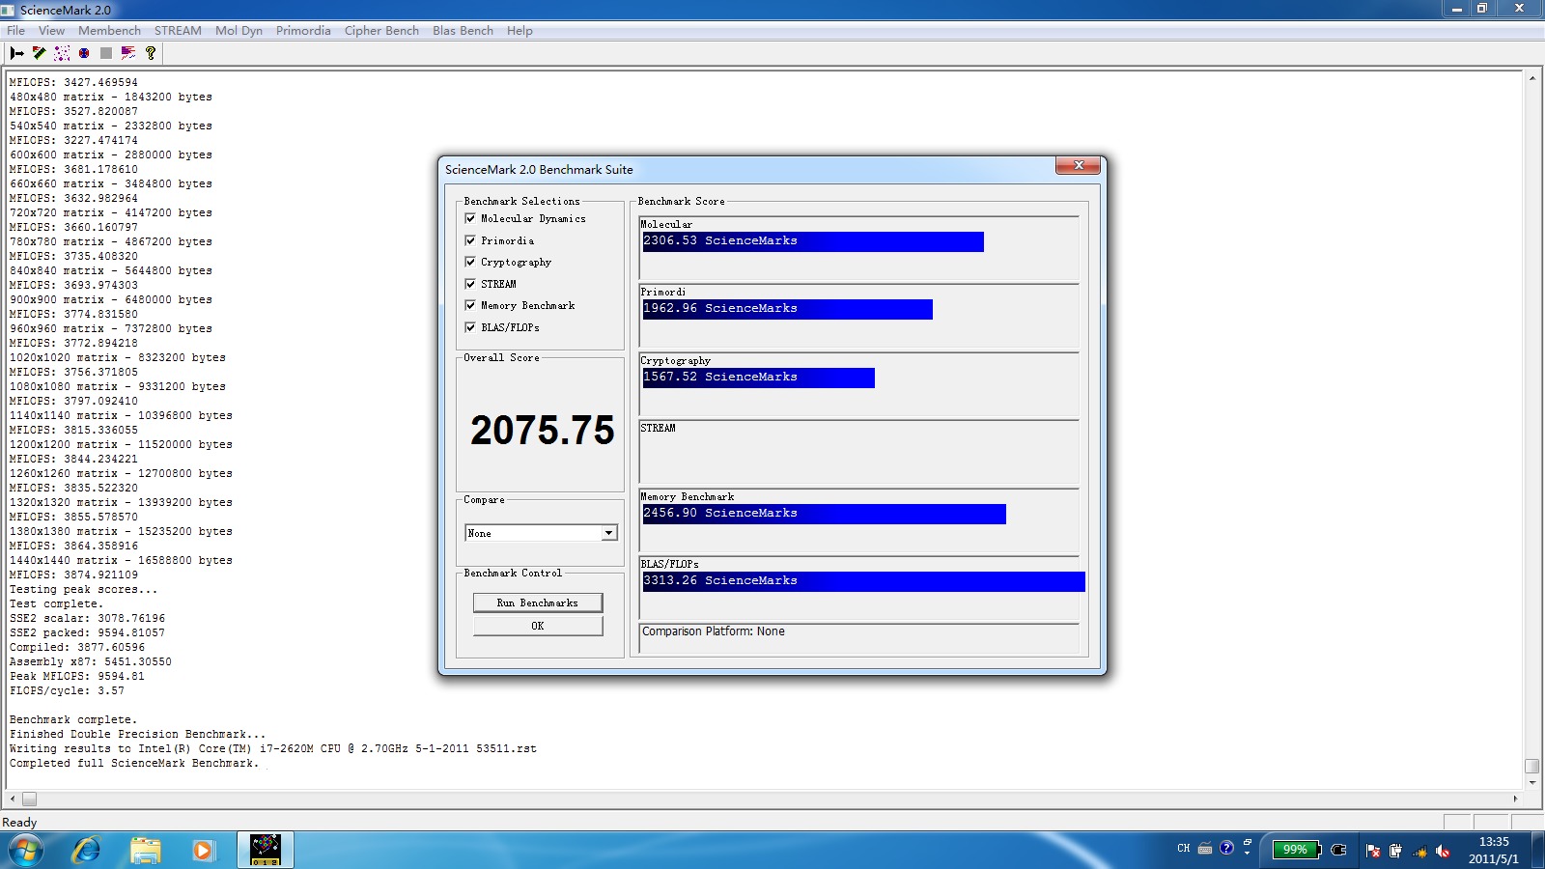1545x869 pixels.
Task: Click the overall score 2075.75
Action: 542,431
